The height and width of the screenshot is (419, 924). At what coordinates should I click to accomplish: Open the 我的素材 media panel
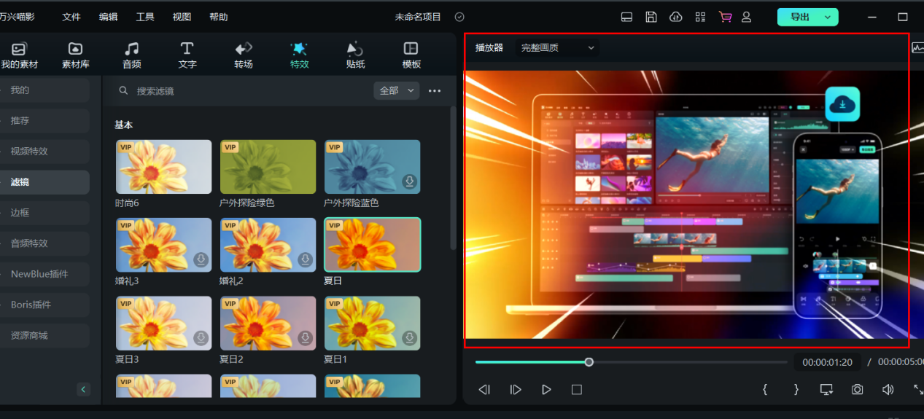point(19,55)
